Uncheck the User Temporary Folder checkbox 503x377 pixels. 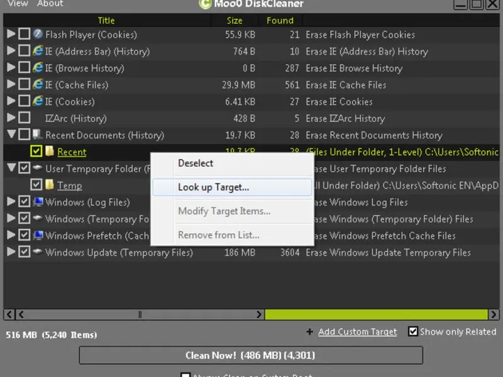(x=25, y=168)
